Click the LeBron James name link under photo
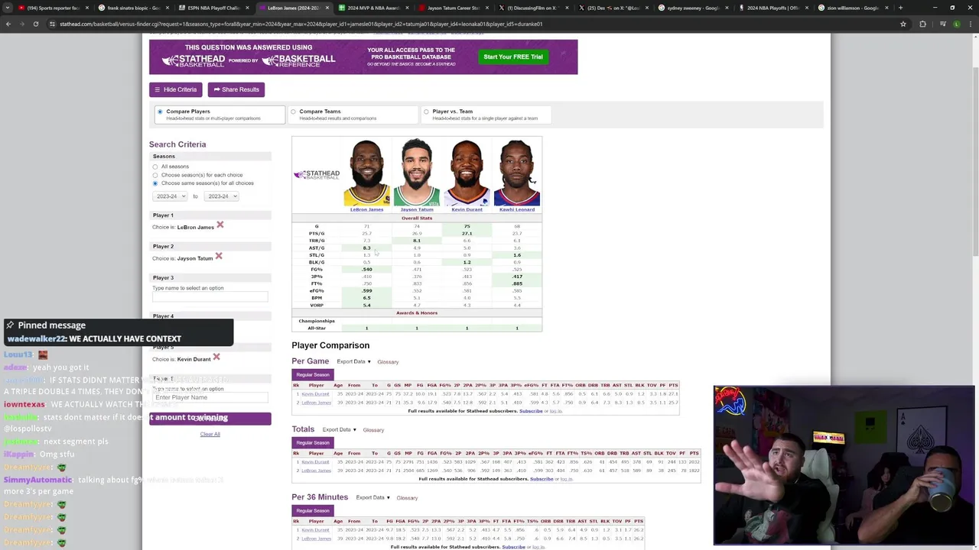979x550 pixels. pos(367,209)
